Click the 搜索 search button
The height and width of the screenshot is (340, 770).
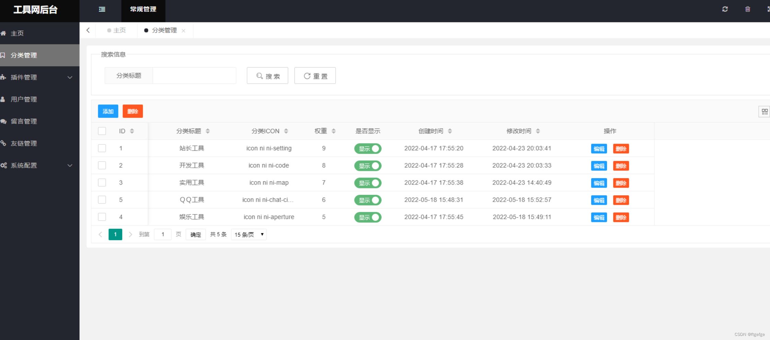(x=267, y=75)
